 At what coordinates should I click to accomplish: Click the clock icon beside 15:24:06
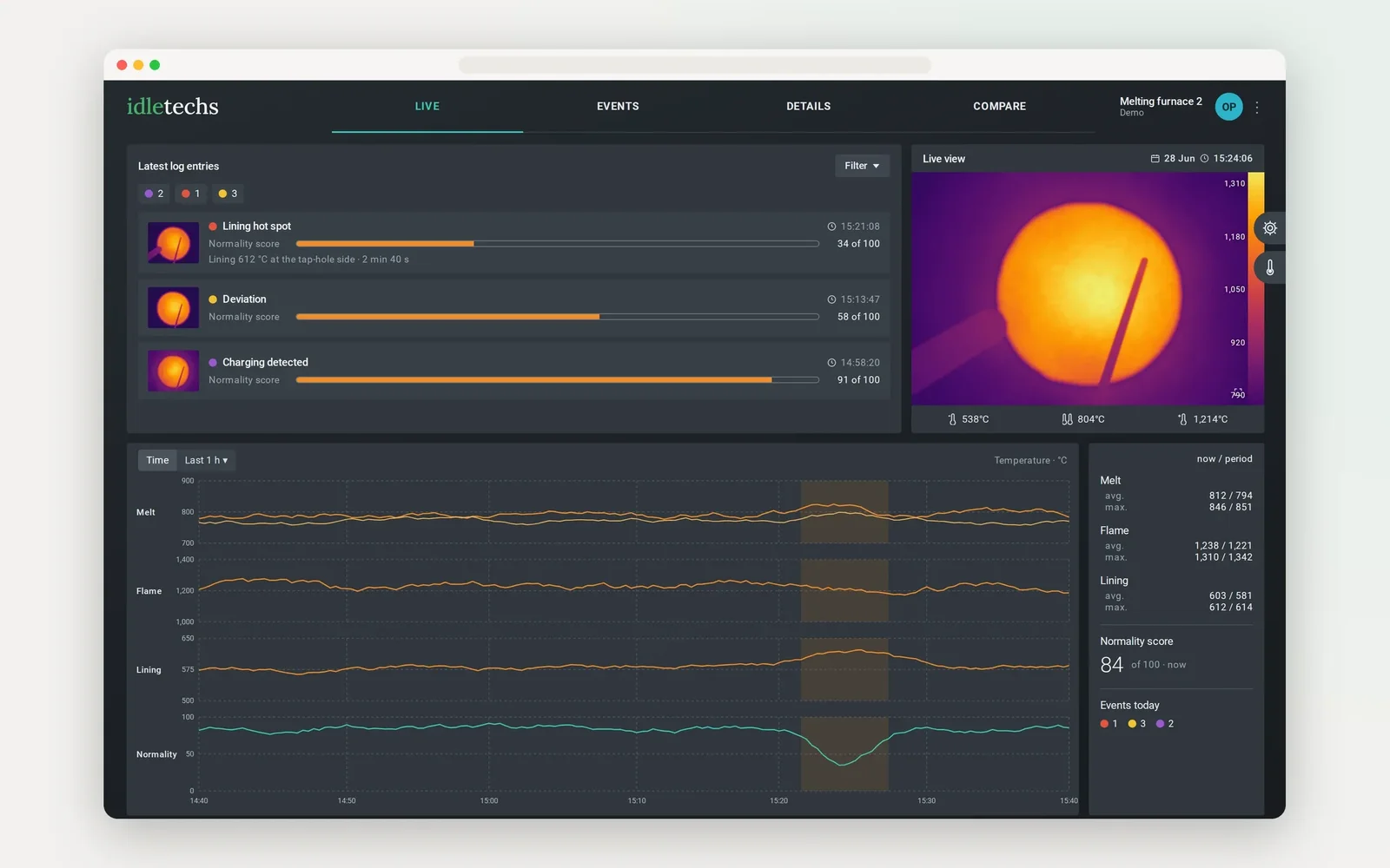point(1204,159)
